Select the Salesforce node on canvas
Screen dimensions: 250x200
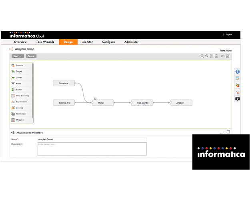tap(64, 83)
